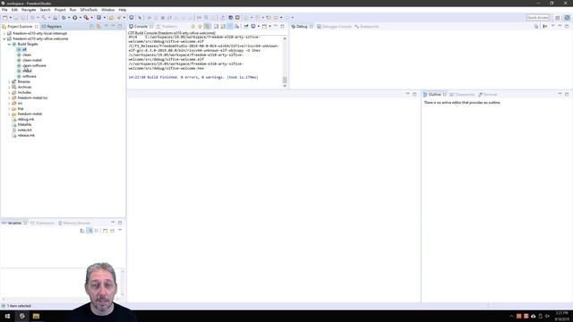The width and height of the screenshot is (573, 322).
Task: Click the green Run launch toolbar icon
Action: click(x=75, y=18)
